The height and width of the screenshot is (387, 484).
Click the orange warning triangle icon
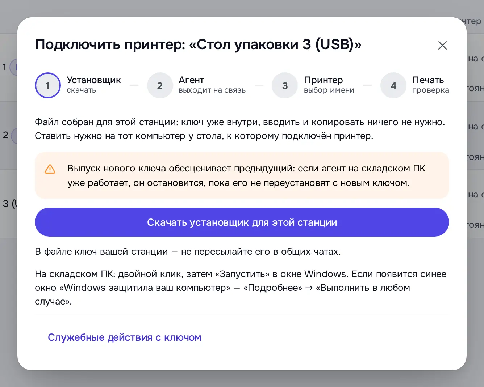(x=50, y=169)
